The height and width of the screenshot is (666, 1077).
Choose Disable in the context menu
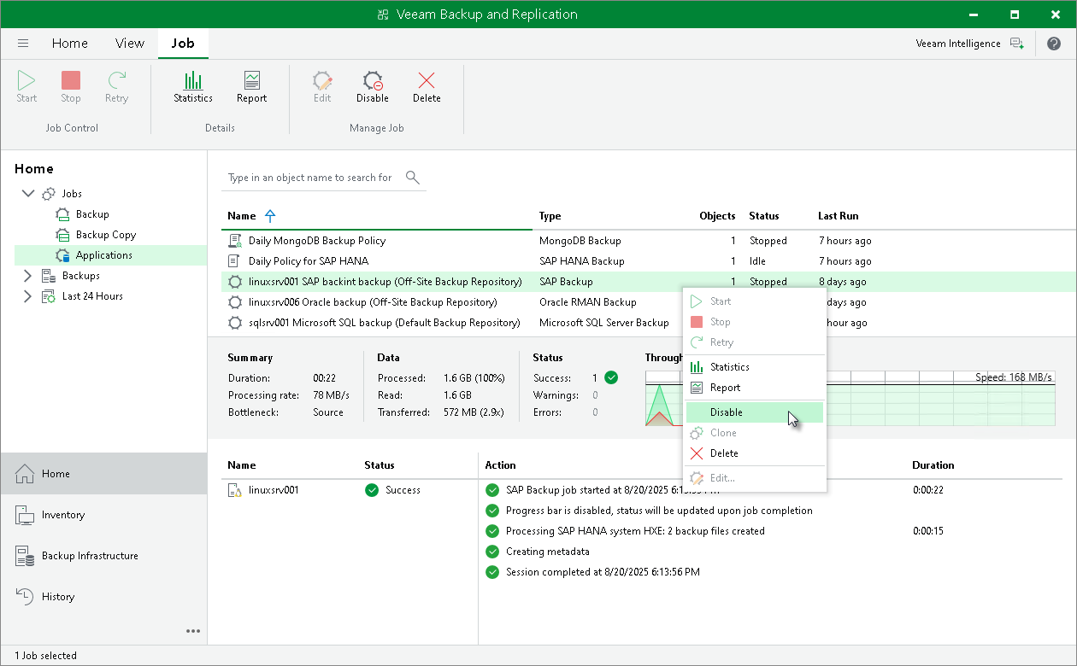(727, 412)
